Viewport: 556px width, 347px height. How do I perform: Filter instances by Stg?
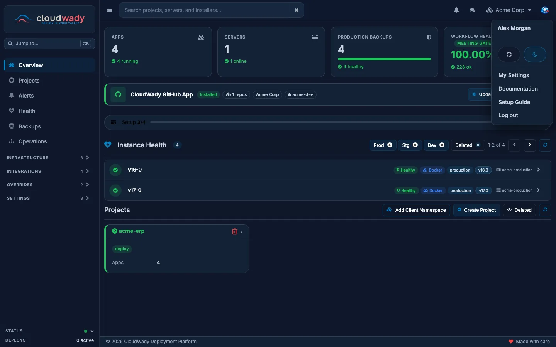pyautogui.click(x=410, y=145)
